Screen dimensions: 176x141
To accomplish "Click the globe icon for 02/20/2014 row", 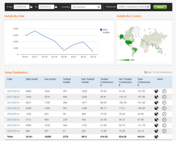I will tap(156, 114).
